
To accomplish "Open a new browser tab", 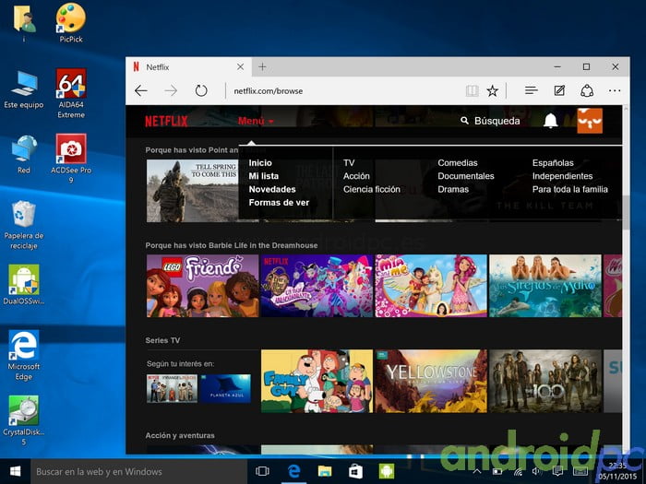I will pos(262,66).
